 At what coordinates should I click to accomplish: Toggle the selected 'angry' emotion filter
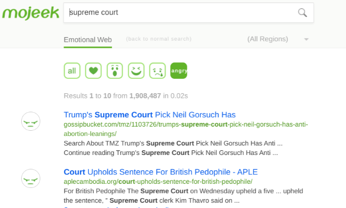[x=178, y=71]
